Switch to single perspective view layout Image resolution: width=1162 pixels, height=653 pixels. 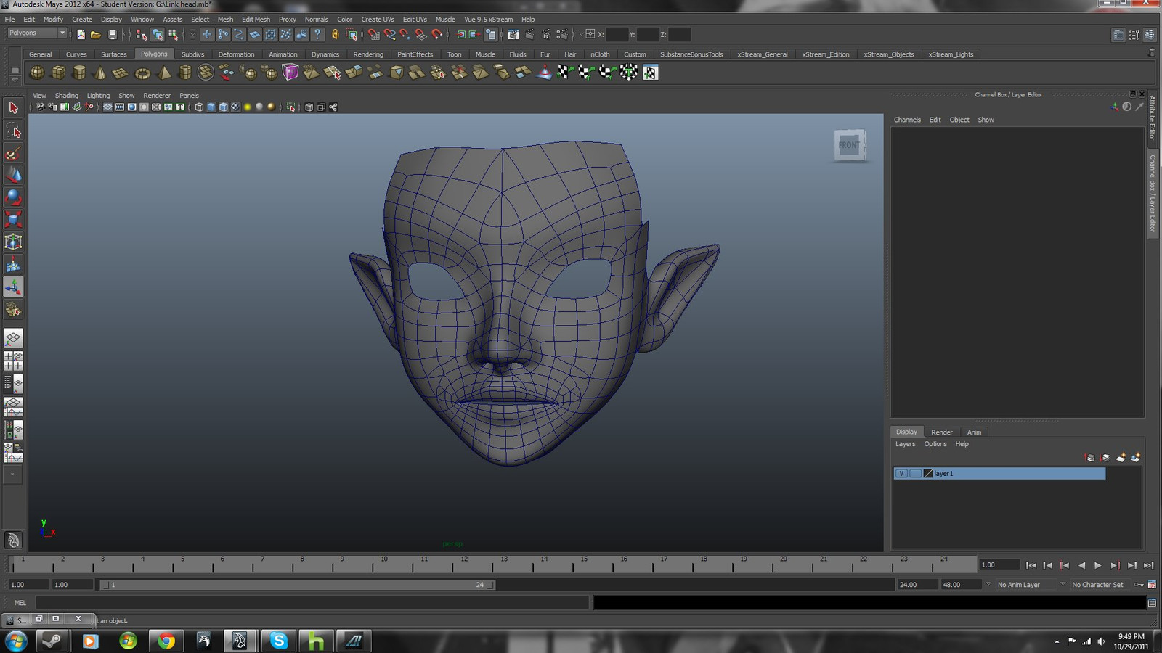[x=13, y=338]
